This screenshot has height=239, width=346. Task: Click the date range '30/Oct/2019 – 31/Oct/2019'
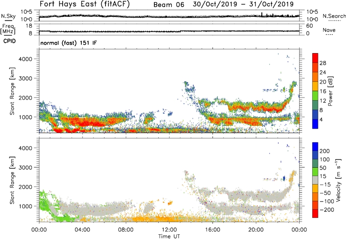tap(243, 4)
